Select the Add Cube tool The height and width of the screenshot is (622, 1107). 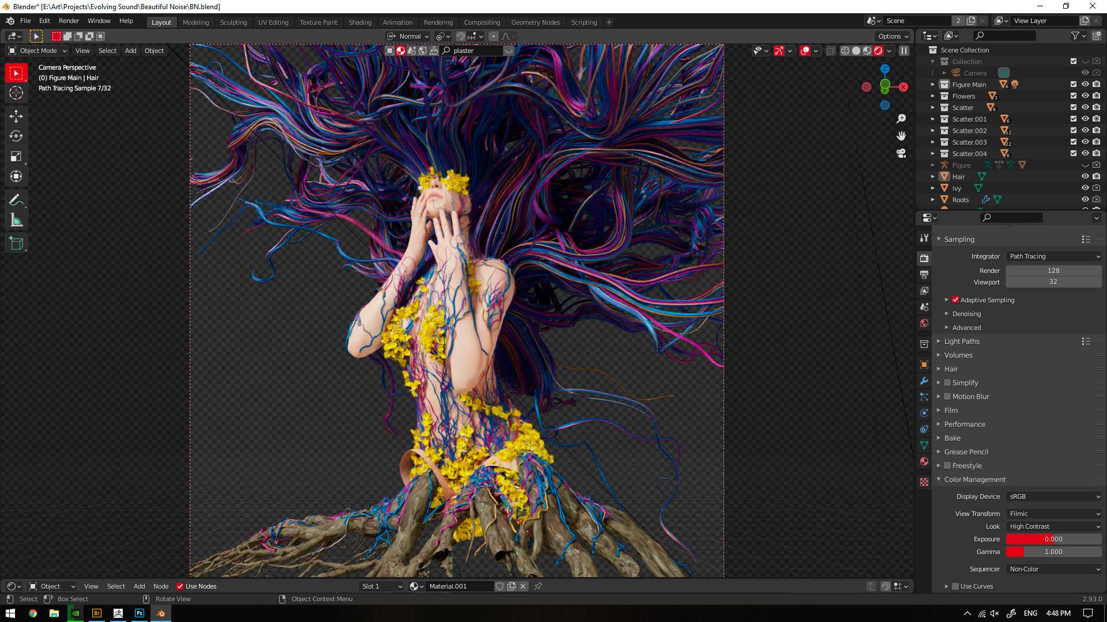point(16,244)
